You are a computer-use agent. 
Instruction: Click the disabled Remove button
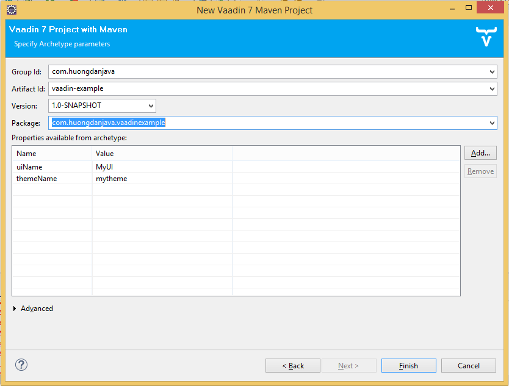coord(480,171)
